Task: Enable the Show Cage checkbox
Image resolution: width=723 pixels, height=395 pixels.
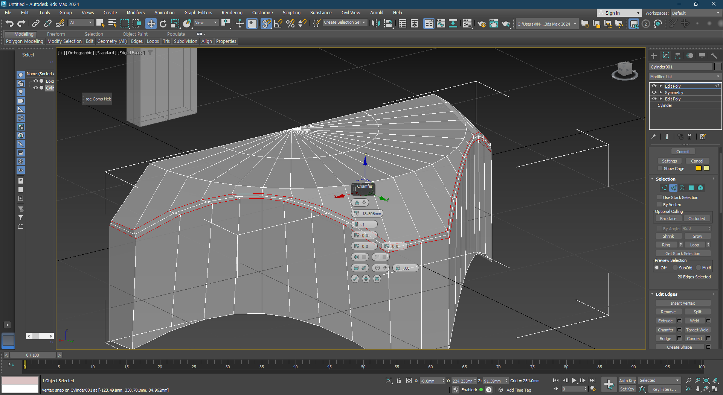Action: click(660, 169)
